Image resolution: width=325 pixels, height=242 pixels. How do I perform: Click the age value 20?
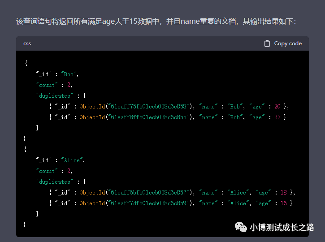(x=277, y=107)
